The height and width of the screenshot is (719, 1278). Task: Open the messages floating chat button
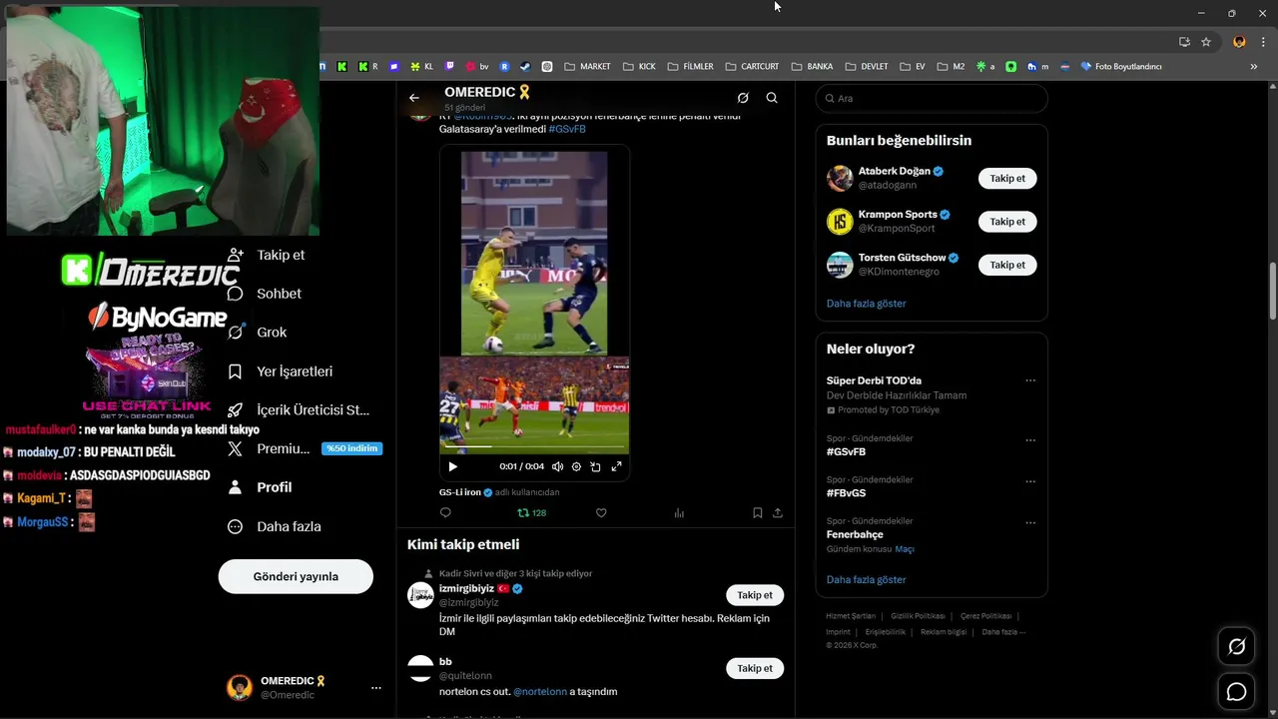(1236, 692)
